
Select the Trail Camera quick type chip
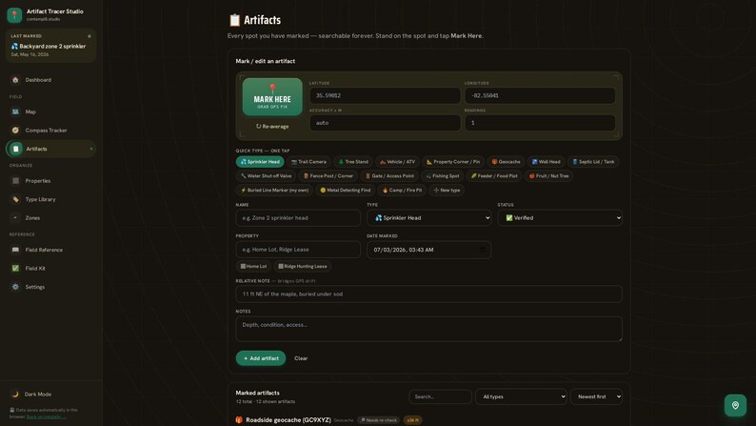pos(308,162)
